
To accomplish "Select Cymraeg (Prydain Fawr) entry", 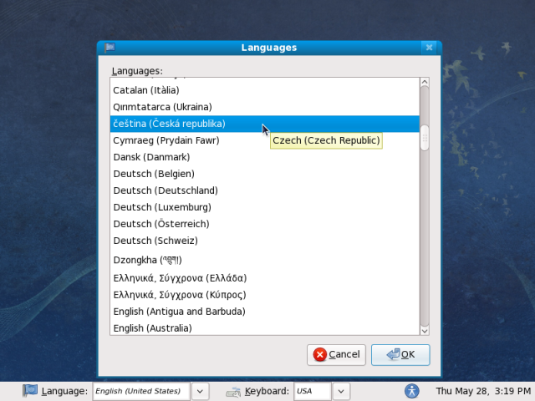I will [x=166, y=140].
